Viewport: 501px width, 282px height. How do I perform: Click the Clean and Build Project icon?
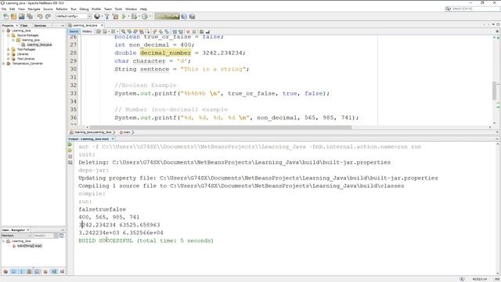click(x=115, y=16)
